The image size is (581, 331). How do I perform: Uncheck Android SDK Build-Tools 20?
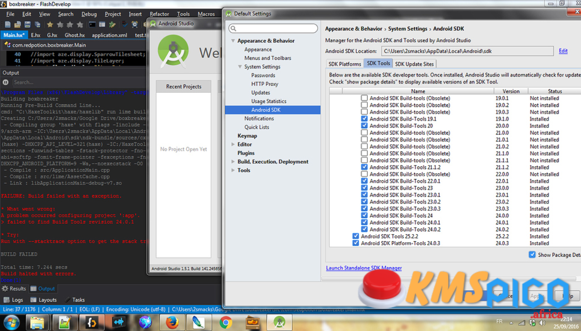tap(364, 126)
